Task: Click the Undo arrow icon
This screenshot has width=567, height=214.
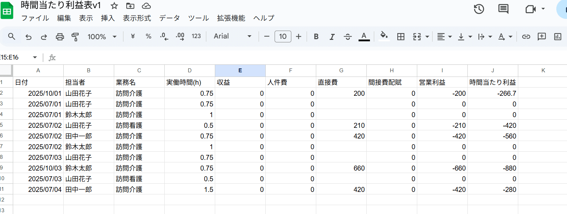Action: point(28,37)
